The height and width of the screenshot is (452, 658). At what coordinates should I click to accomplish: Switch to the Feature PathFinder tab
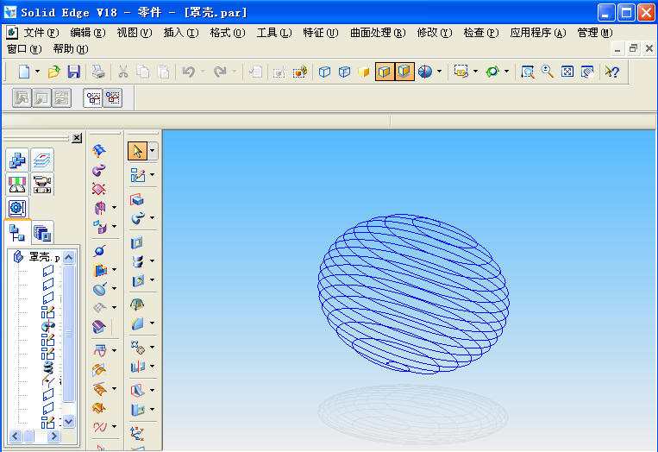click(x=17, y=232)
